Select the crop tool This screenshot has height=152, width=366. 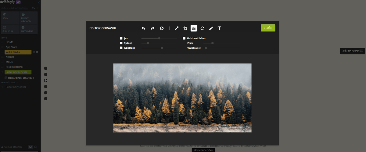[x=185, y=28]
